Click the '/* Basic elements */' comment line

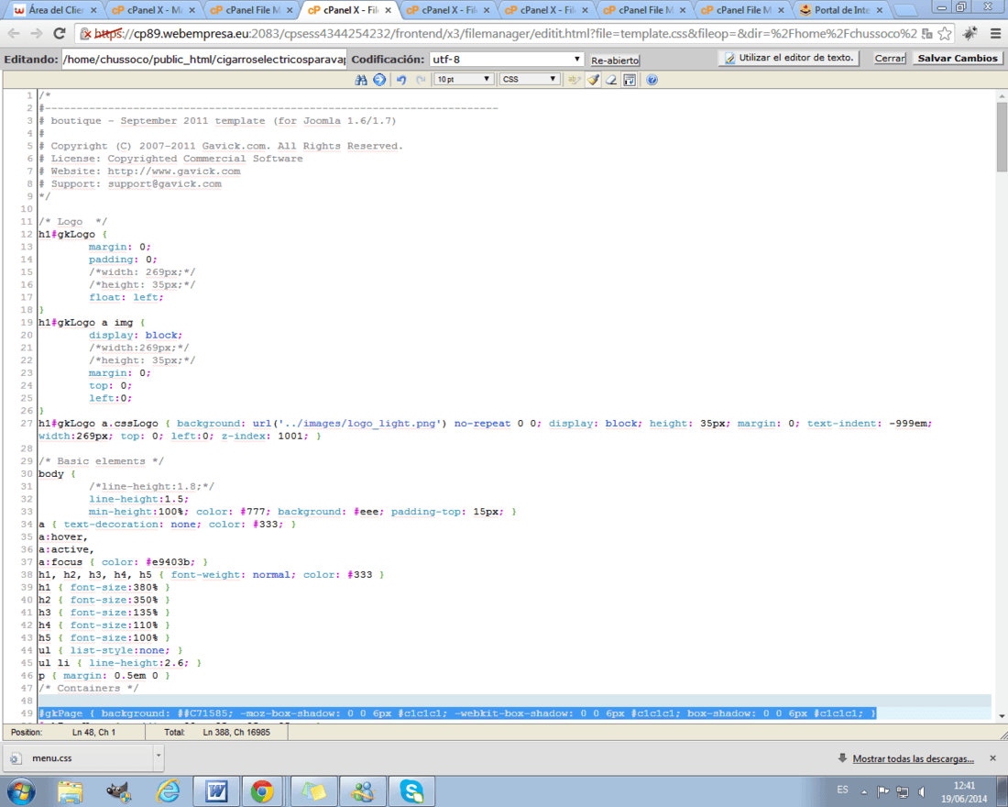click(101, 461)
